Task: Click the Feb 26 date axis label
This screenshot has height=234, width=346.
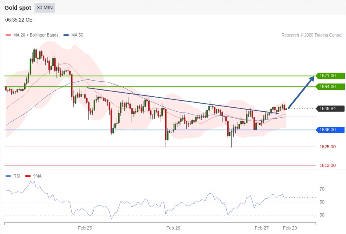Action: click(x=173, y=228)
